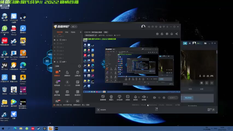Viewport: 233px width, 131px height.
Task: Open the settings gear in the bottom toolbar
Action: [164, 98]
